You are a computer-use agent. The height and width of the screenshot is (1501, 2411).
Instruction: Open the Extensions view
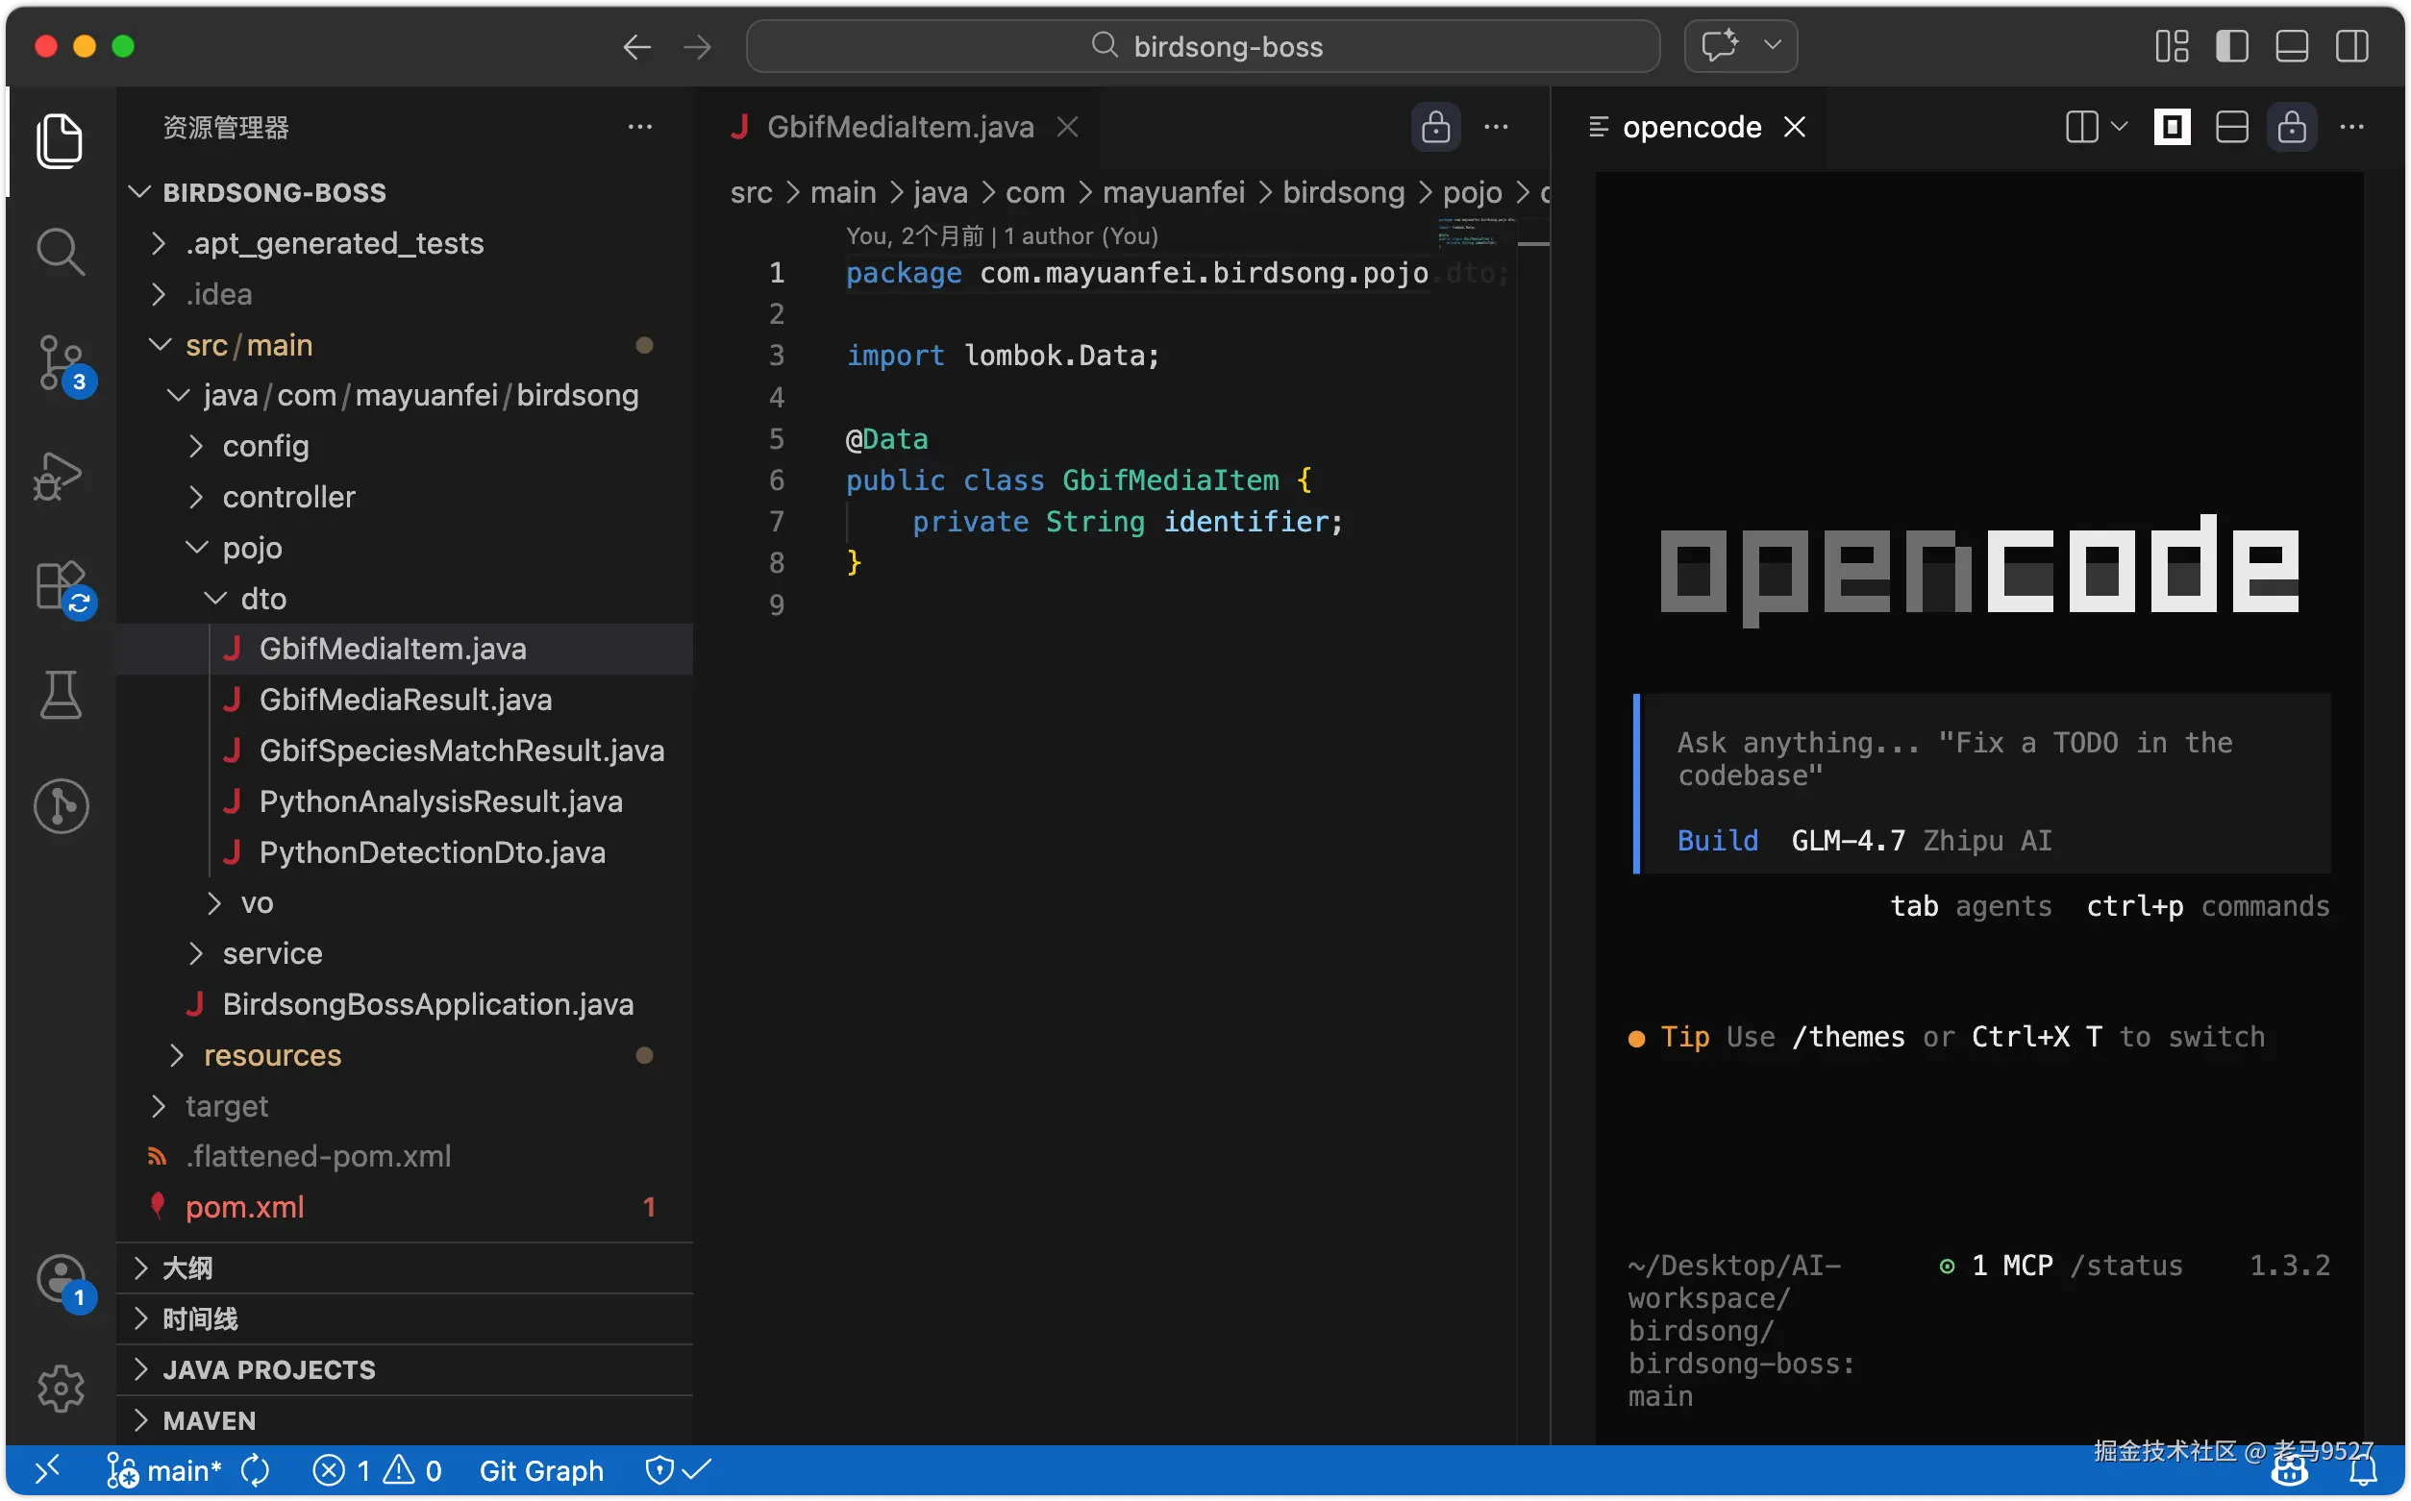(60, 586)
